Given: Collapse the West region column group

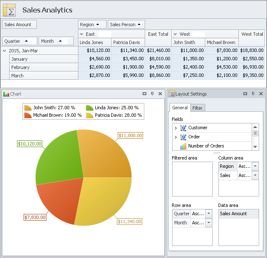Looking at the screenshot, I should pos(175,34).
